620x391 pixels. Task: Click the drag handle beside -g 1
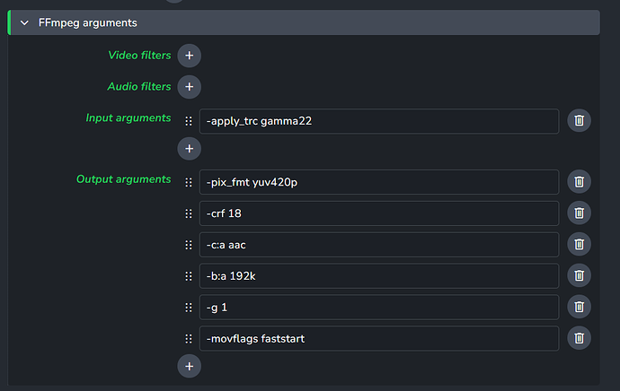[x=189, y=308]
